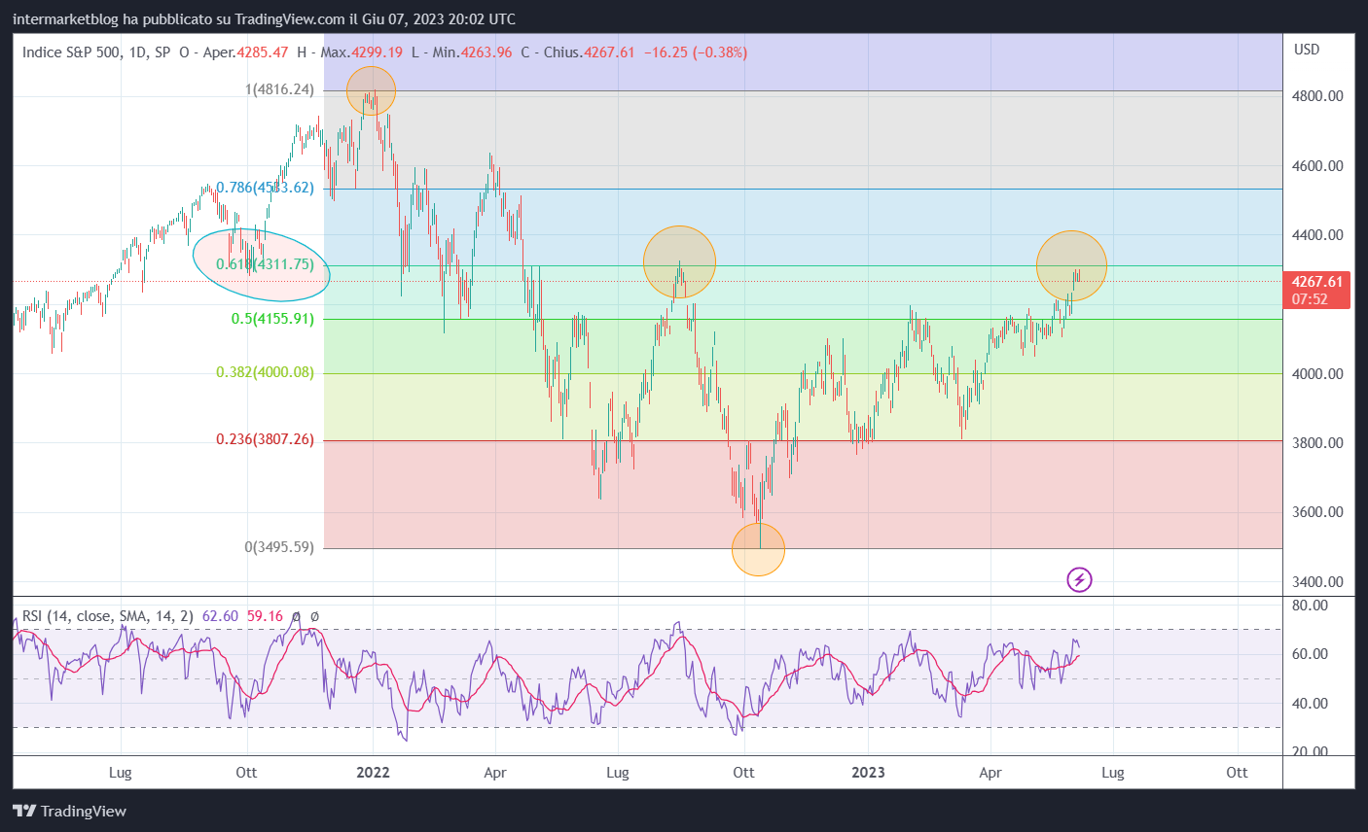This screenshot has width=1368, height=832.
Task: Click the 2023 label on the time axis
Action: tap(868, 773)
